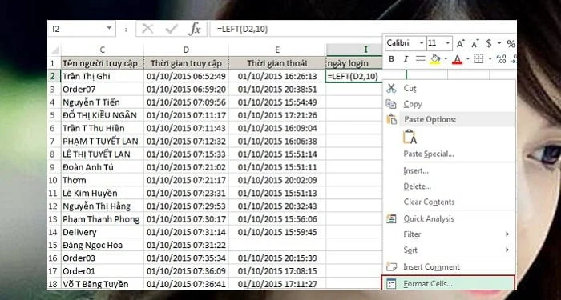Select column C header
Screen dimensions: 561x300
click(102, 50)
